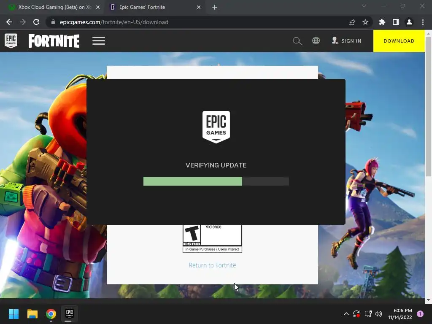432x324 pixels.
Task: Open the hamburger navigation menu
Action: pos(99,41)
